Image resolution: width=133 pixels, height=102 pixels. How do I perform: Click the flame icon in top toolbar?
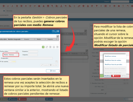pos(26,6)
